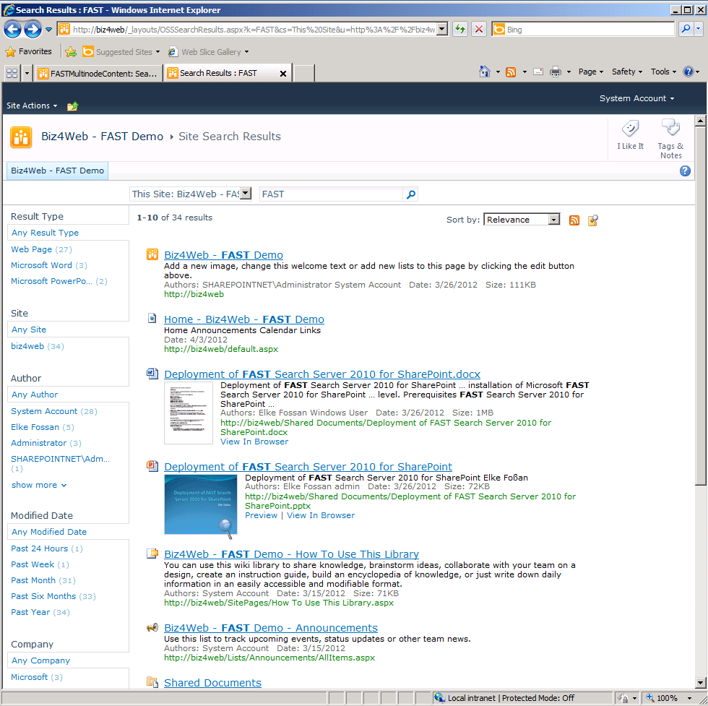Viewport: 708px width, 706px height.
Task: Click the red Stop loading icon
Action: (x=479, y=30)
